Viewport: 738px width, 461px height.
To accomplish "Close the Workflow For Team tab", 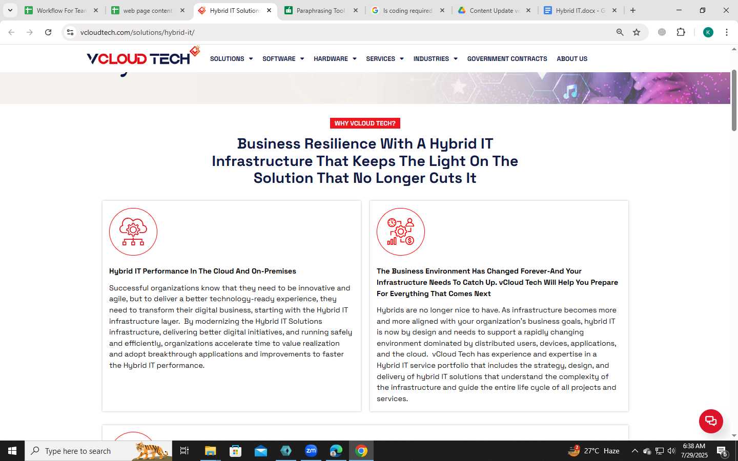I will [x=96, y=10].
